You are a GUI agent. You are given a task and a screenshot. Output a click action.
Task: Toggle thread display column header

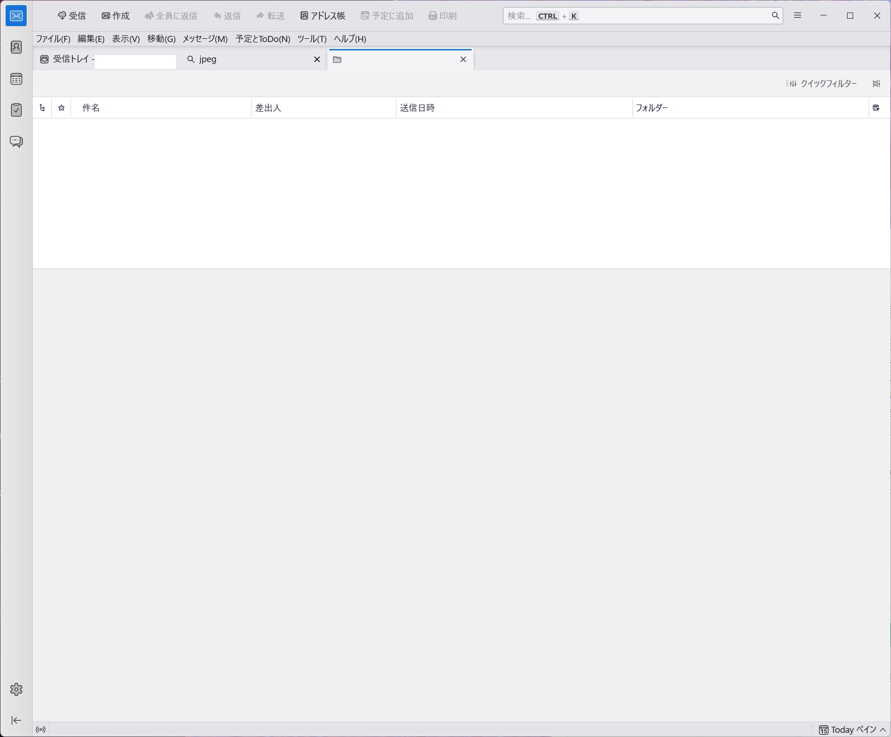42,108
